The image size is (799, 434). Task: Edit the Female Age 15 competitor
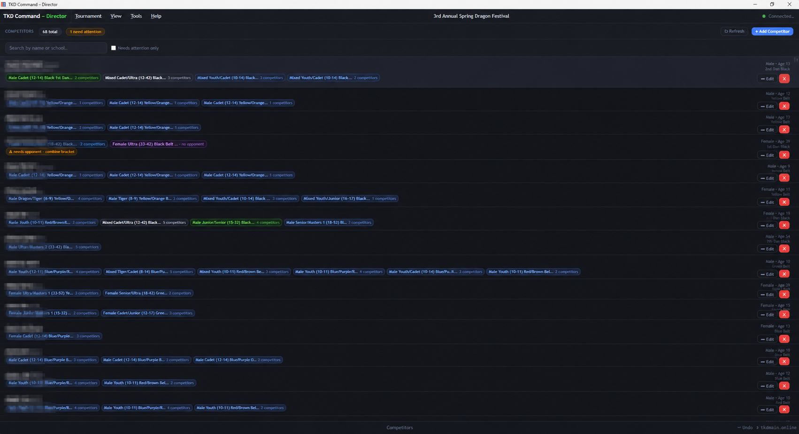pos(767,315)
